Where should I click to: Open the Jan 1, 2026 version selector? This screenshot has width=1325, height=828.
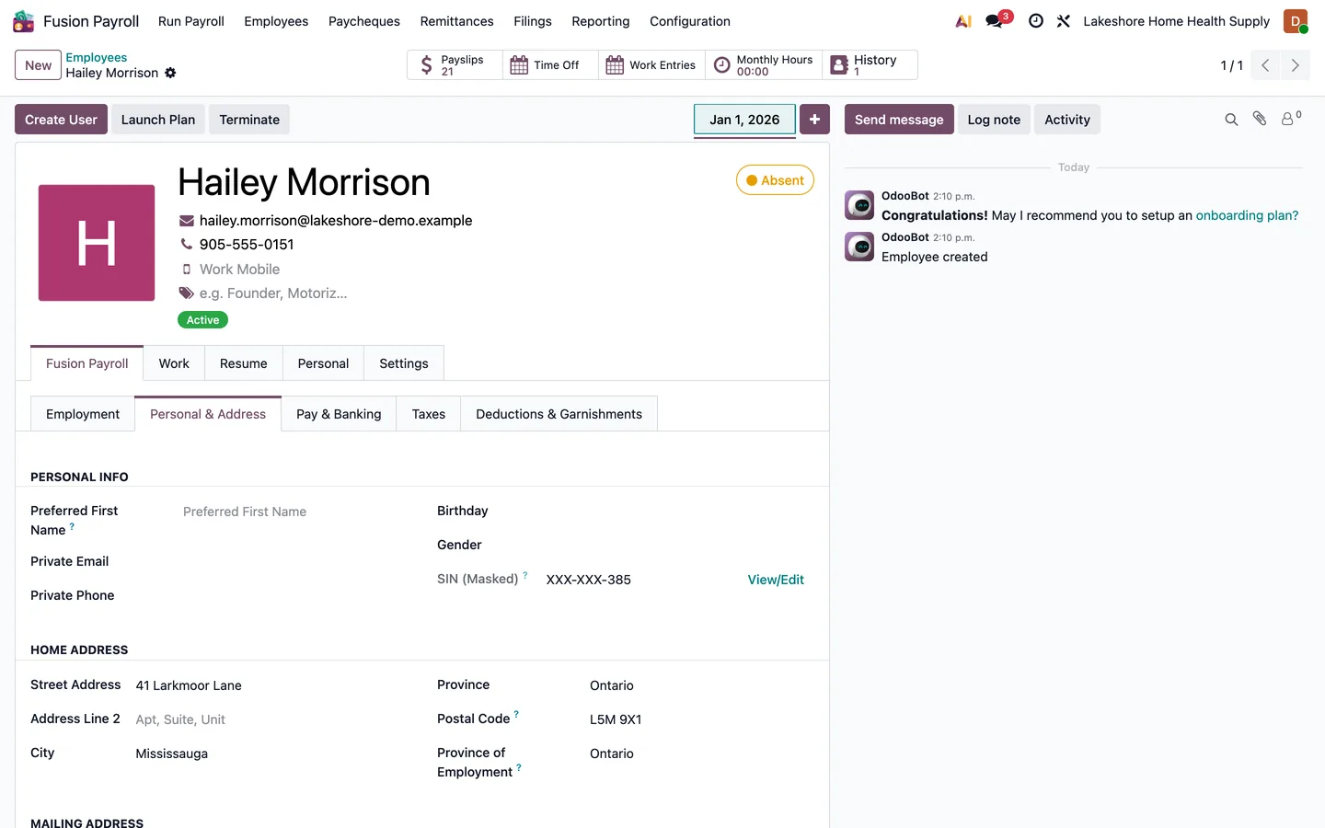744,120
